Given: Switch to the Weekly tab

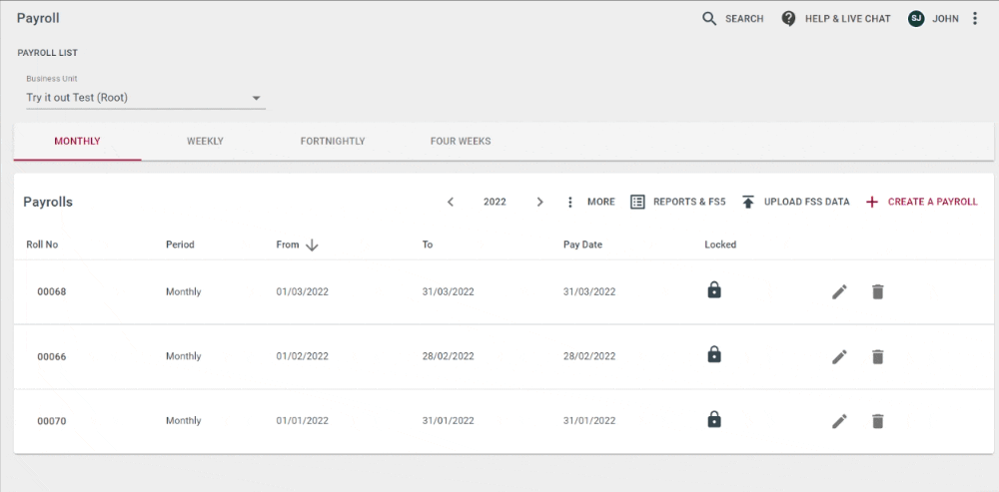Looking at the screenshot, I should [x=205, y=142].
